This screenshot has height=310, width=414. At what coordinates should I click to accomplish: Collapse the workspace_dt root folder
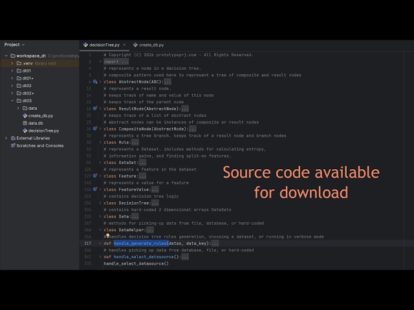click(x=6, y=56)
